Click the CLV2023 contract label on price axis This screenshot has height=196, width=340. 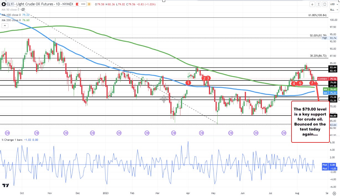pyautogui.click(x=323, y=79)
